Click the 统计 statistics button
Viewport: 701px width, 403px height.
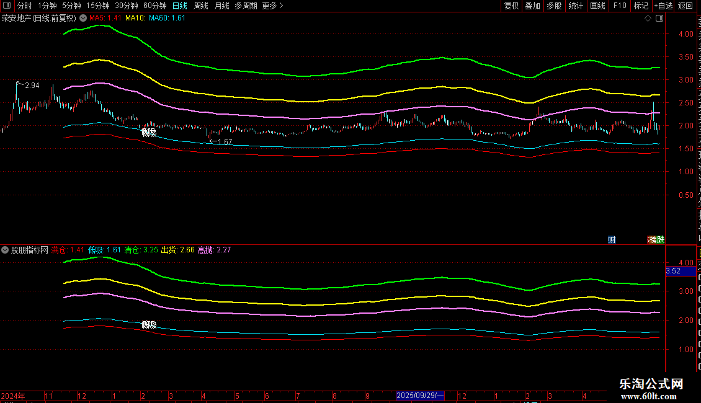(576, 6)
